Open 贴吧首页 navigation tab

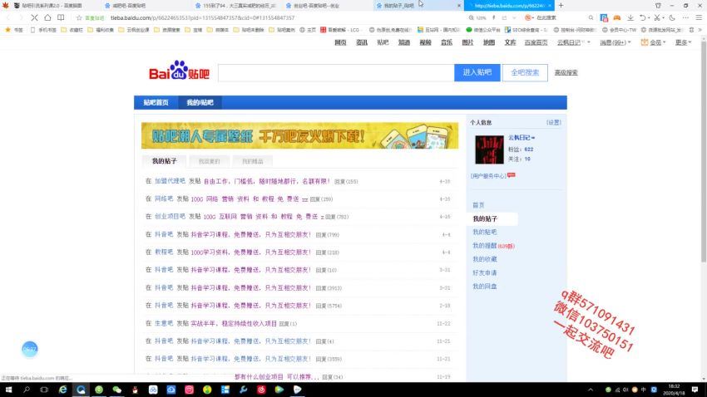pyautogui.click(x=156, y=103)
